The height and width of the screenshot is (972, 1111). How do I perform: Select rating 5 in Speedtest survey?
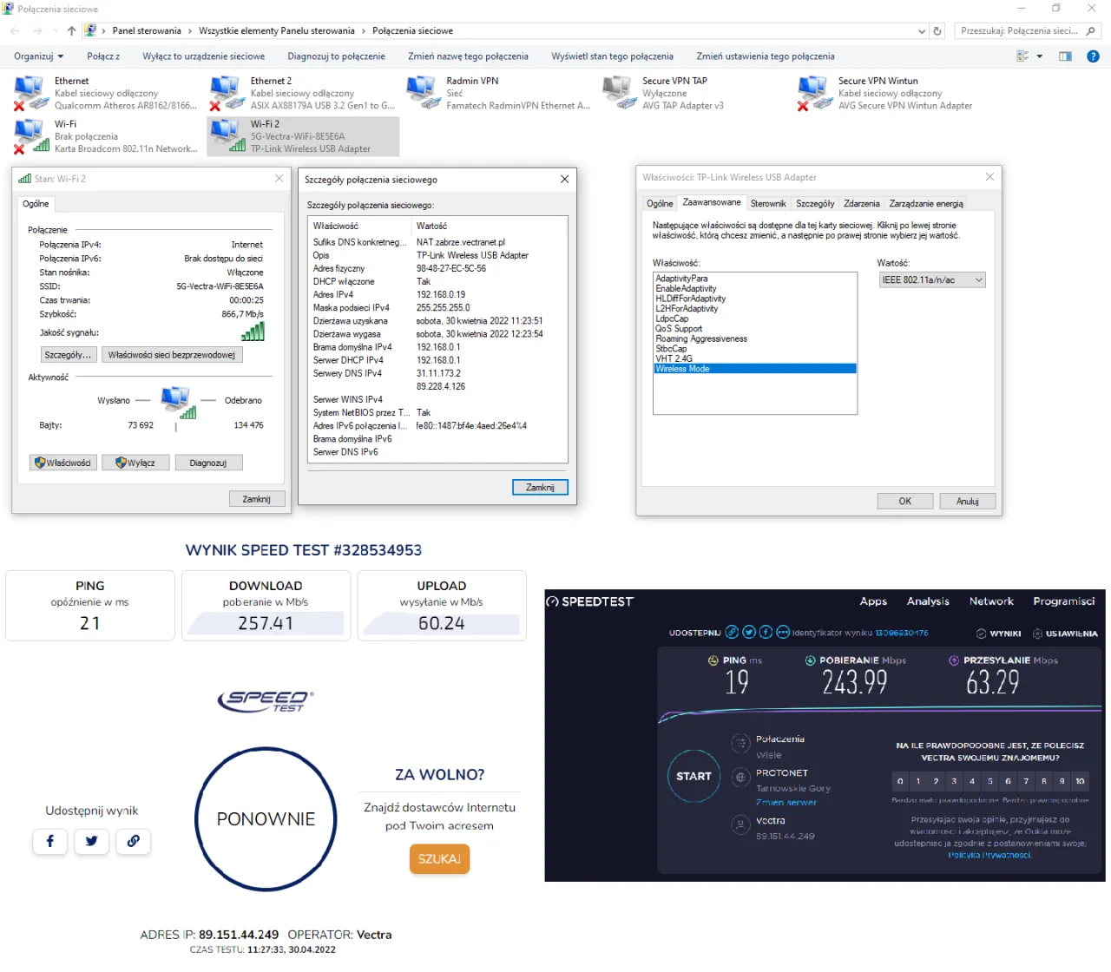tap(989, 781)
